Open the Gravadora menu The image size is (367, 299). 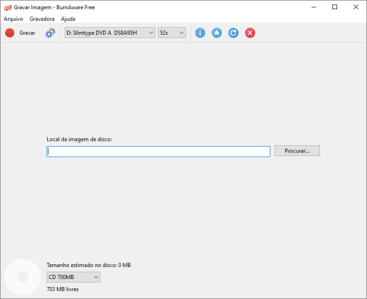(x=42, y=19)
